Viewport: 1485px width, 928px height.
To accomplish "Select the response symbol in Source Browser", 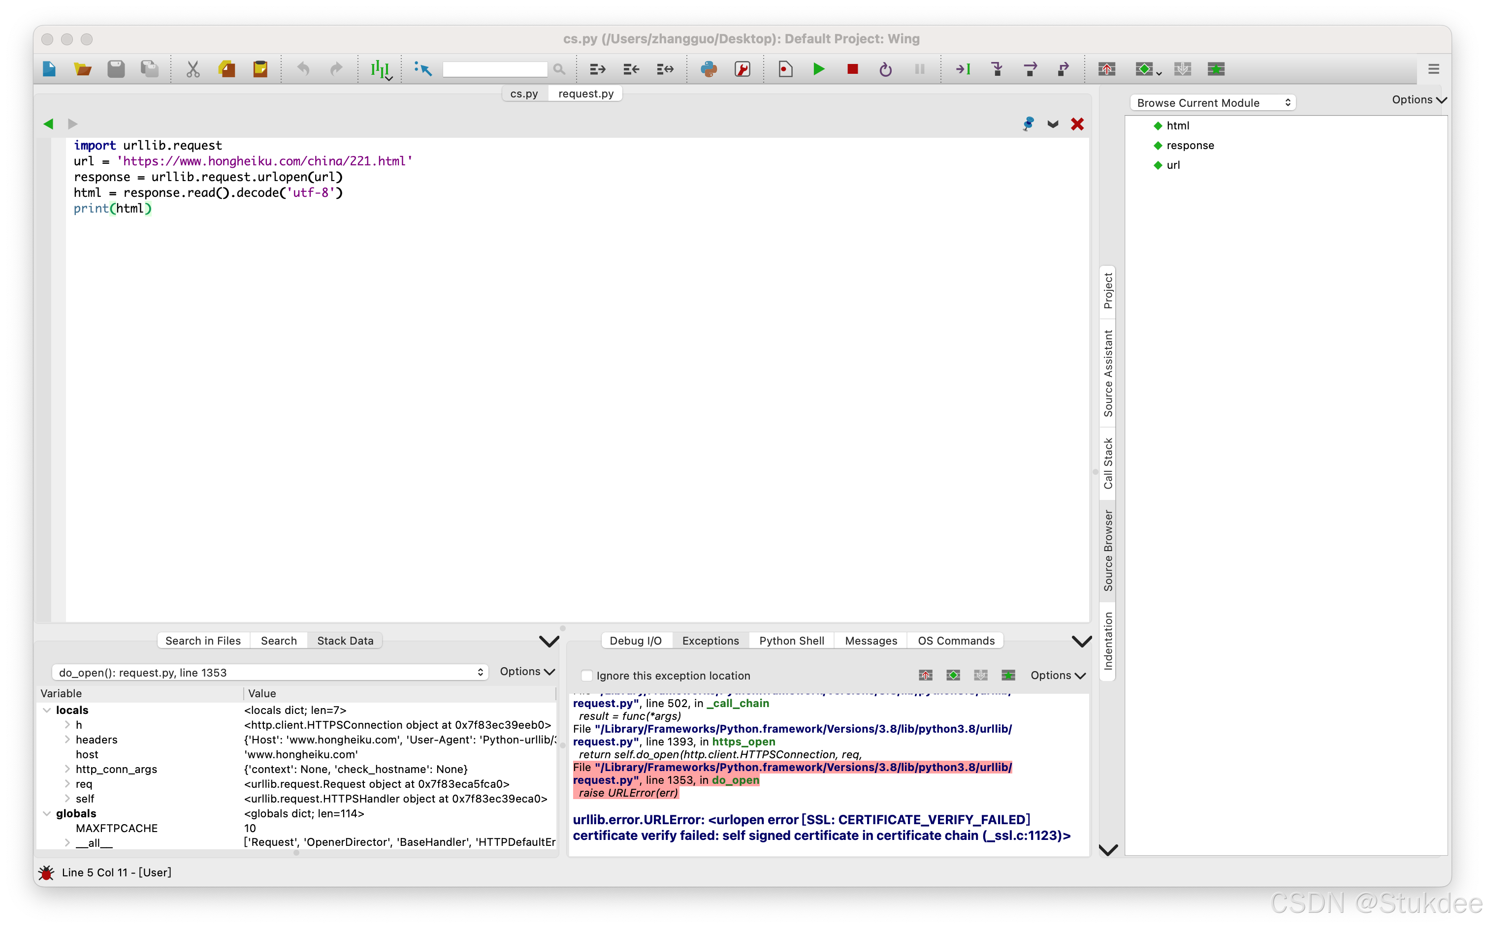I will tap(1190, 146).
